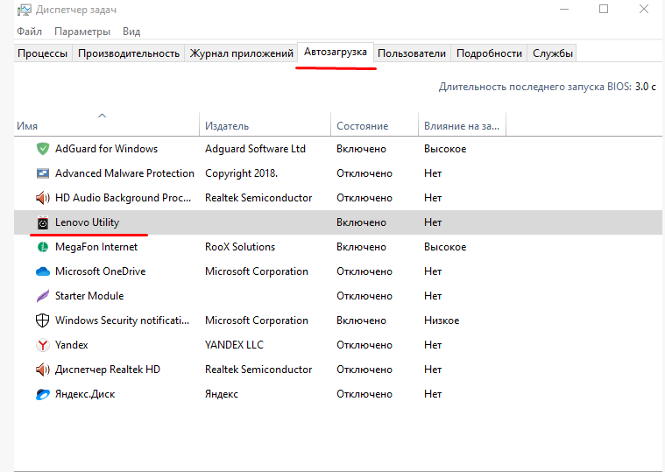Viewport: 665px width, 472px height.
Task: Select the Яндекс.Диск entry name
Action: click(85, 394)
